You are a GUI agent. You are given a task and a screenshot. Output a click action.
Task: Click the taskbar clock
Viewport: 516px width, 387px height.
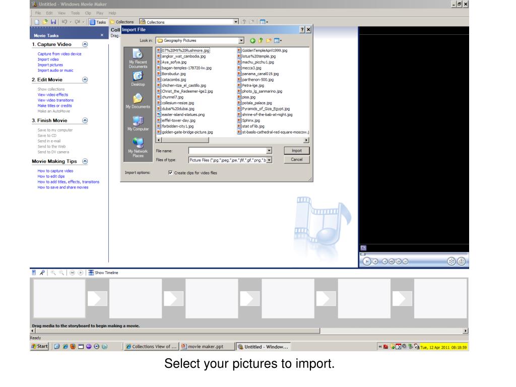[443, 347]
